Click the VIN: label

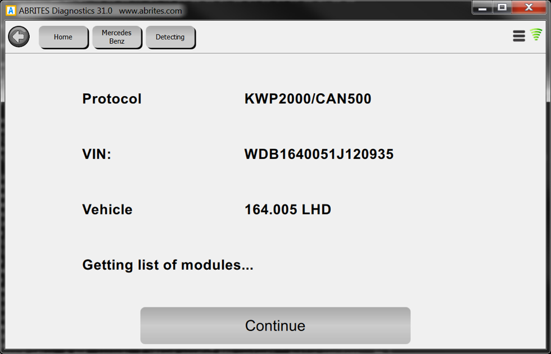[x=97, y=154]
